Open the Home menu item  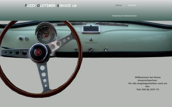(x=119, y=5)
